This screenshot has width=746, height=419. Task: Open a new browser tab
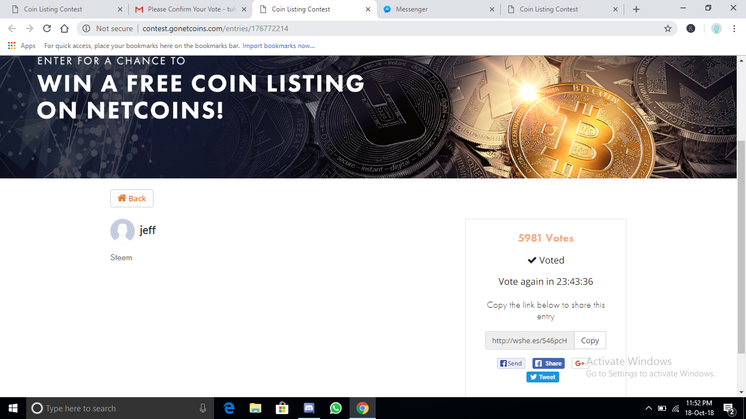pos(636,9)
